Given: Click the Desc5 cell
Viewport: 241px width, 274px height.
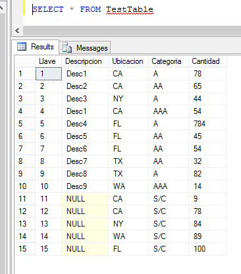Looking at the screenshot, I should [x=85, y=136].
